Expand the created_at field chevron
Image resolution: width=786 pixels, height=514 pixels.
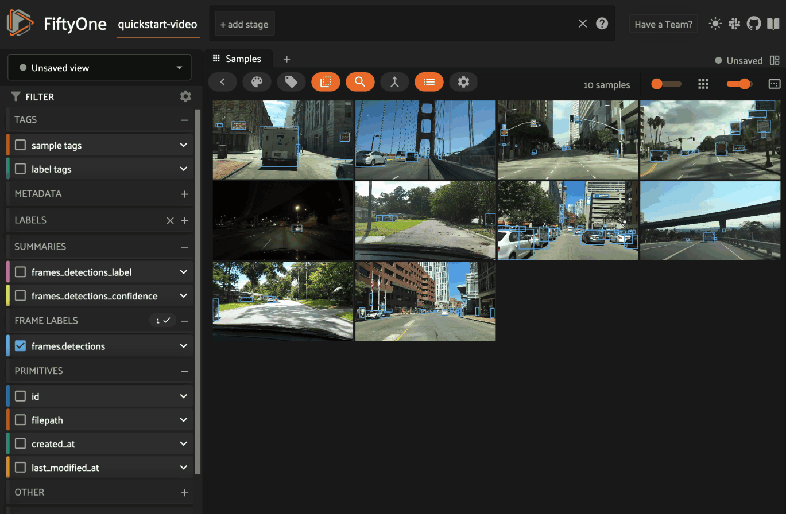(x=184, y=443)
